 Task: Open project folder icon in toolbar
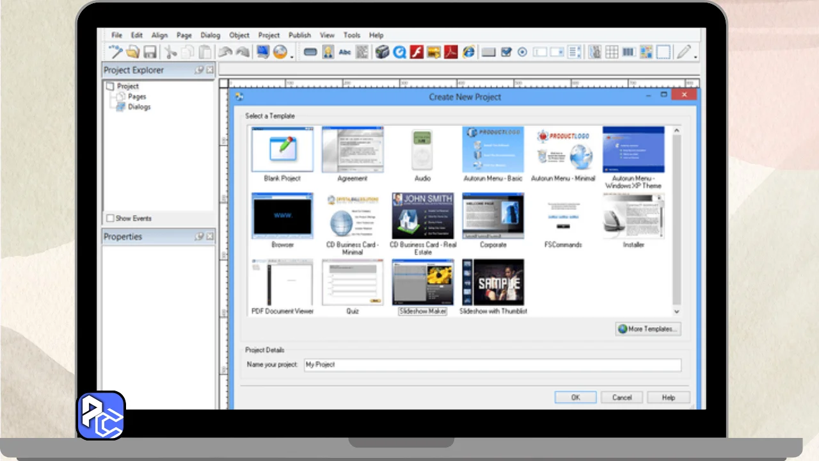point(133,53)
